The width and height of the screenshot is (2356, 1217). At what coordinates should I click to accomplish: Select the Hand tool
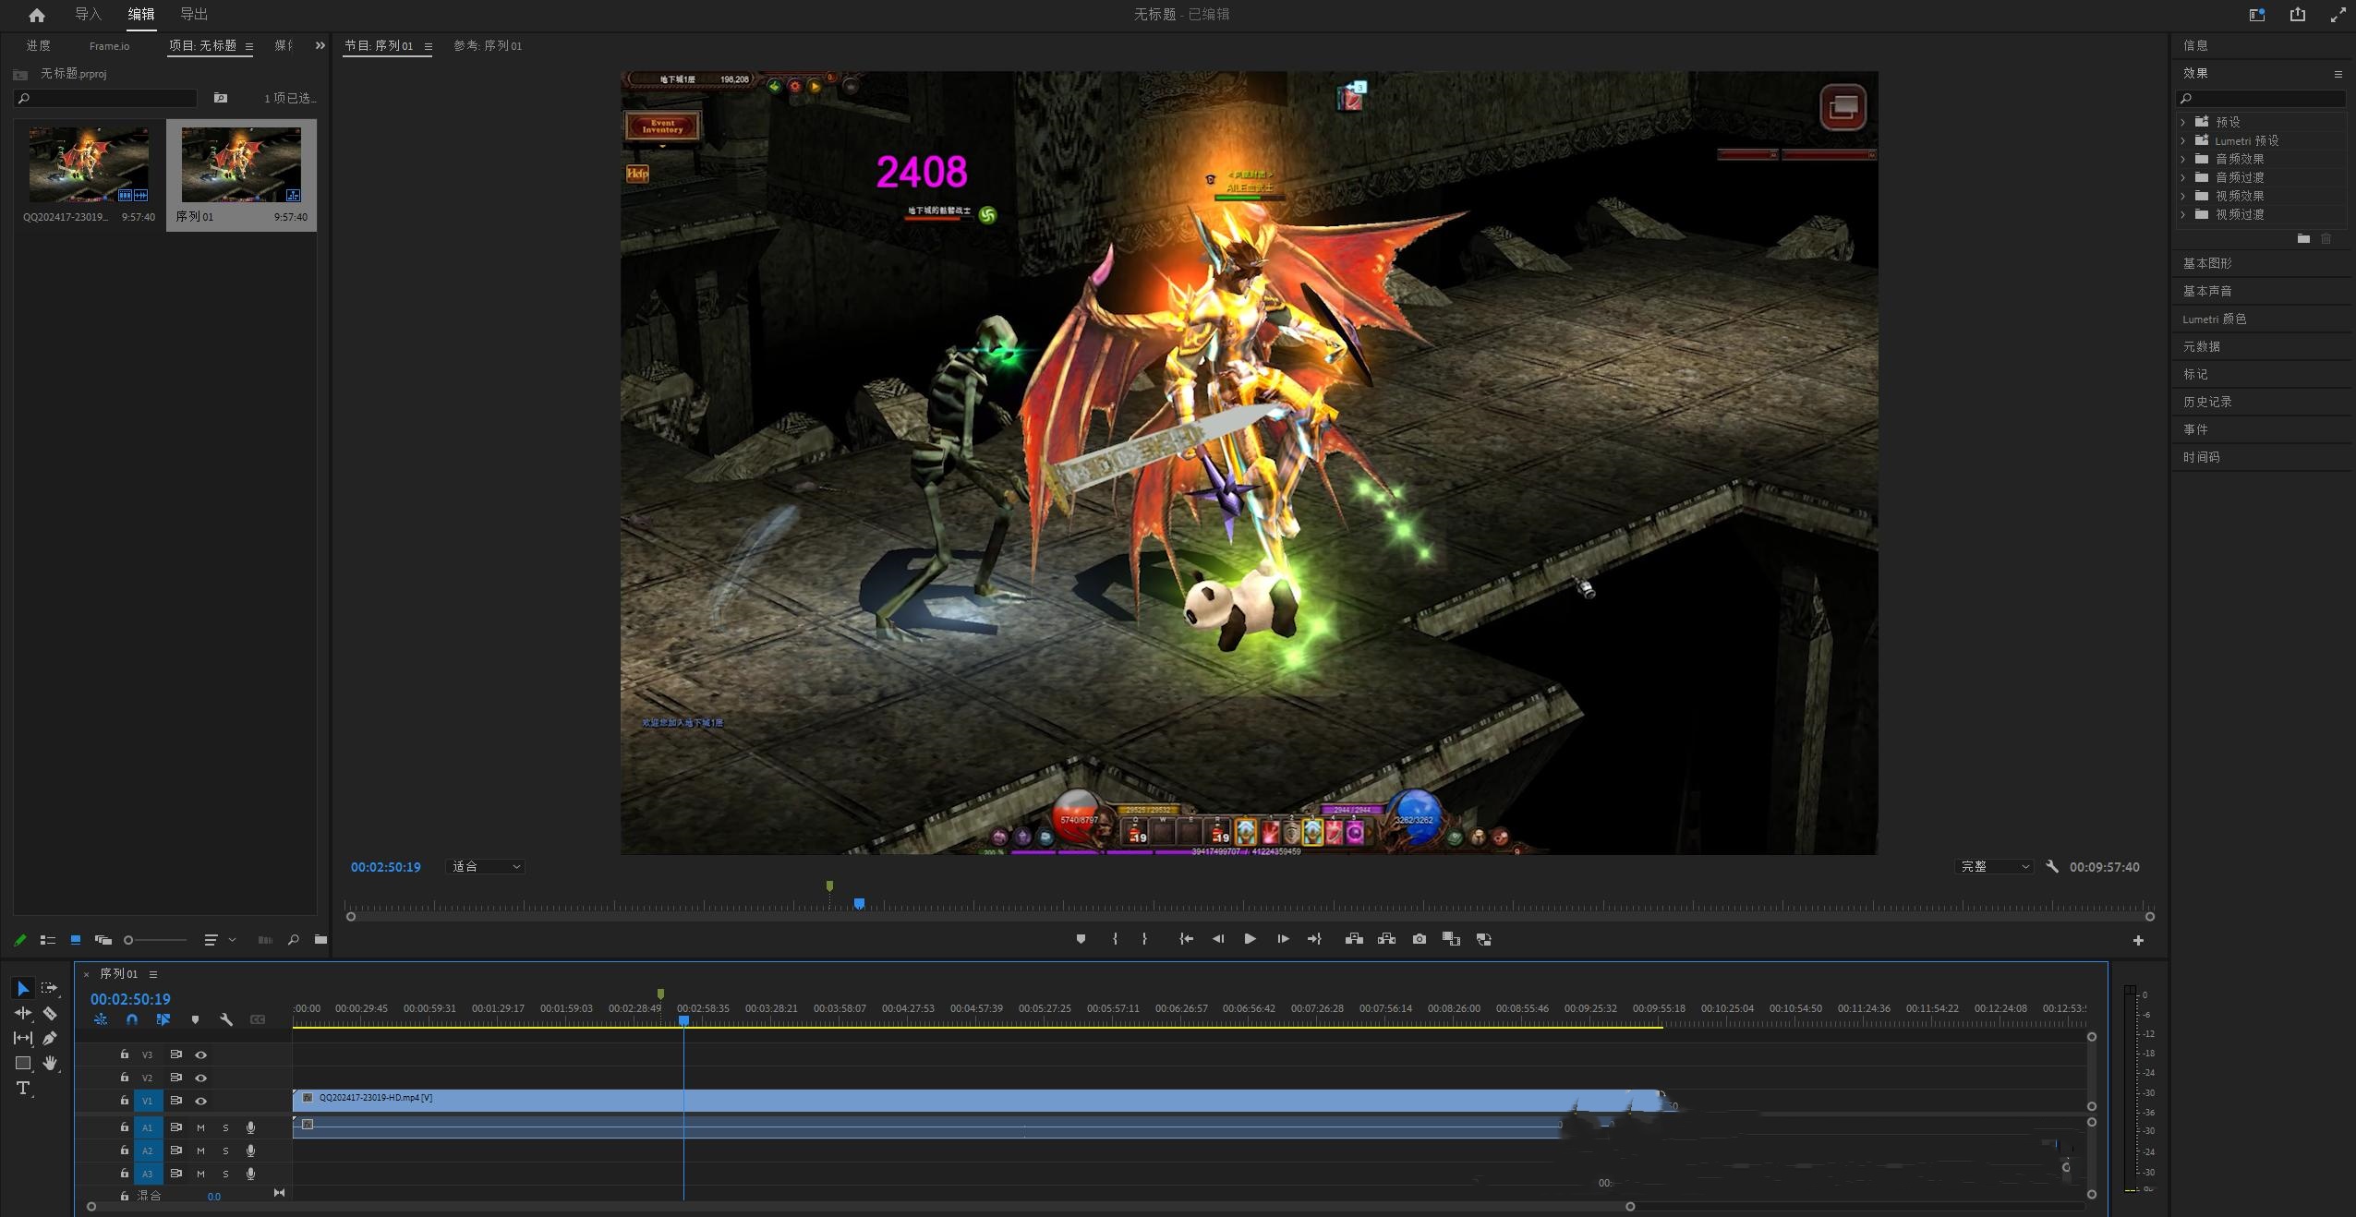(50, 1063)
